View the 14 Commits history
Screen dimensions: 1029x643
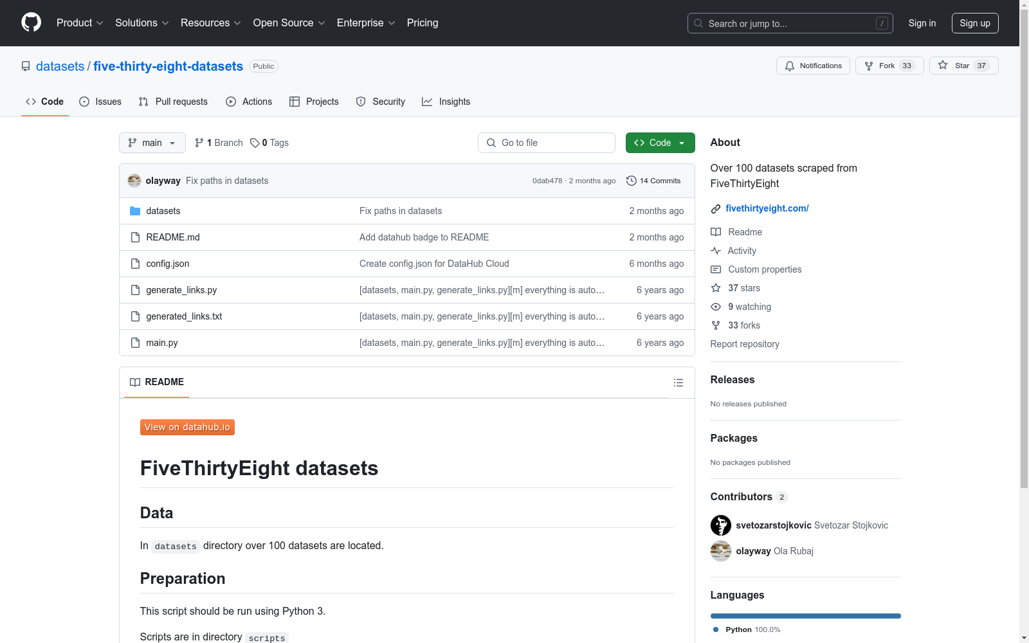tap(653, 181)
